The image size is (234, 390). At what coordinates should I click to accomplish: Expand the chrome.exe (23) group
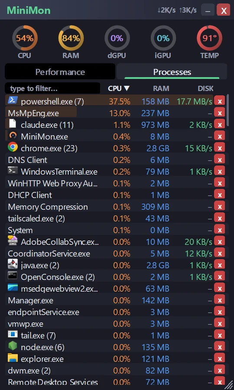[49, 149]
